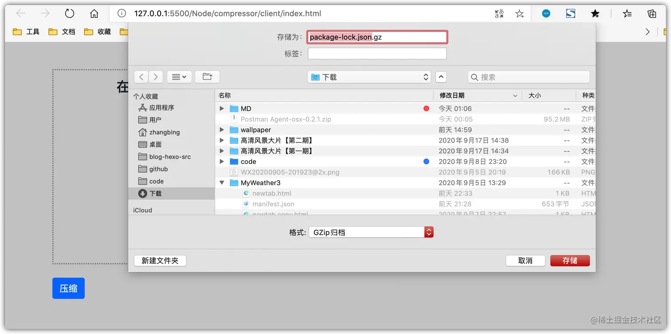This screenshot has width=671, height=334.
Task: Open the S extension icon
Action: click(571, 14)
